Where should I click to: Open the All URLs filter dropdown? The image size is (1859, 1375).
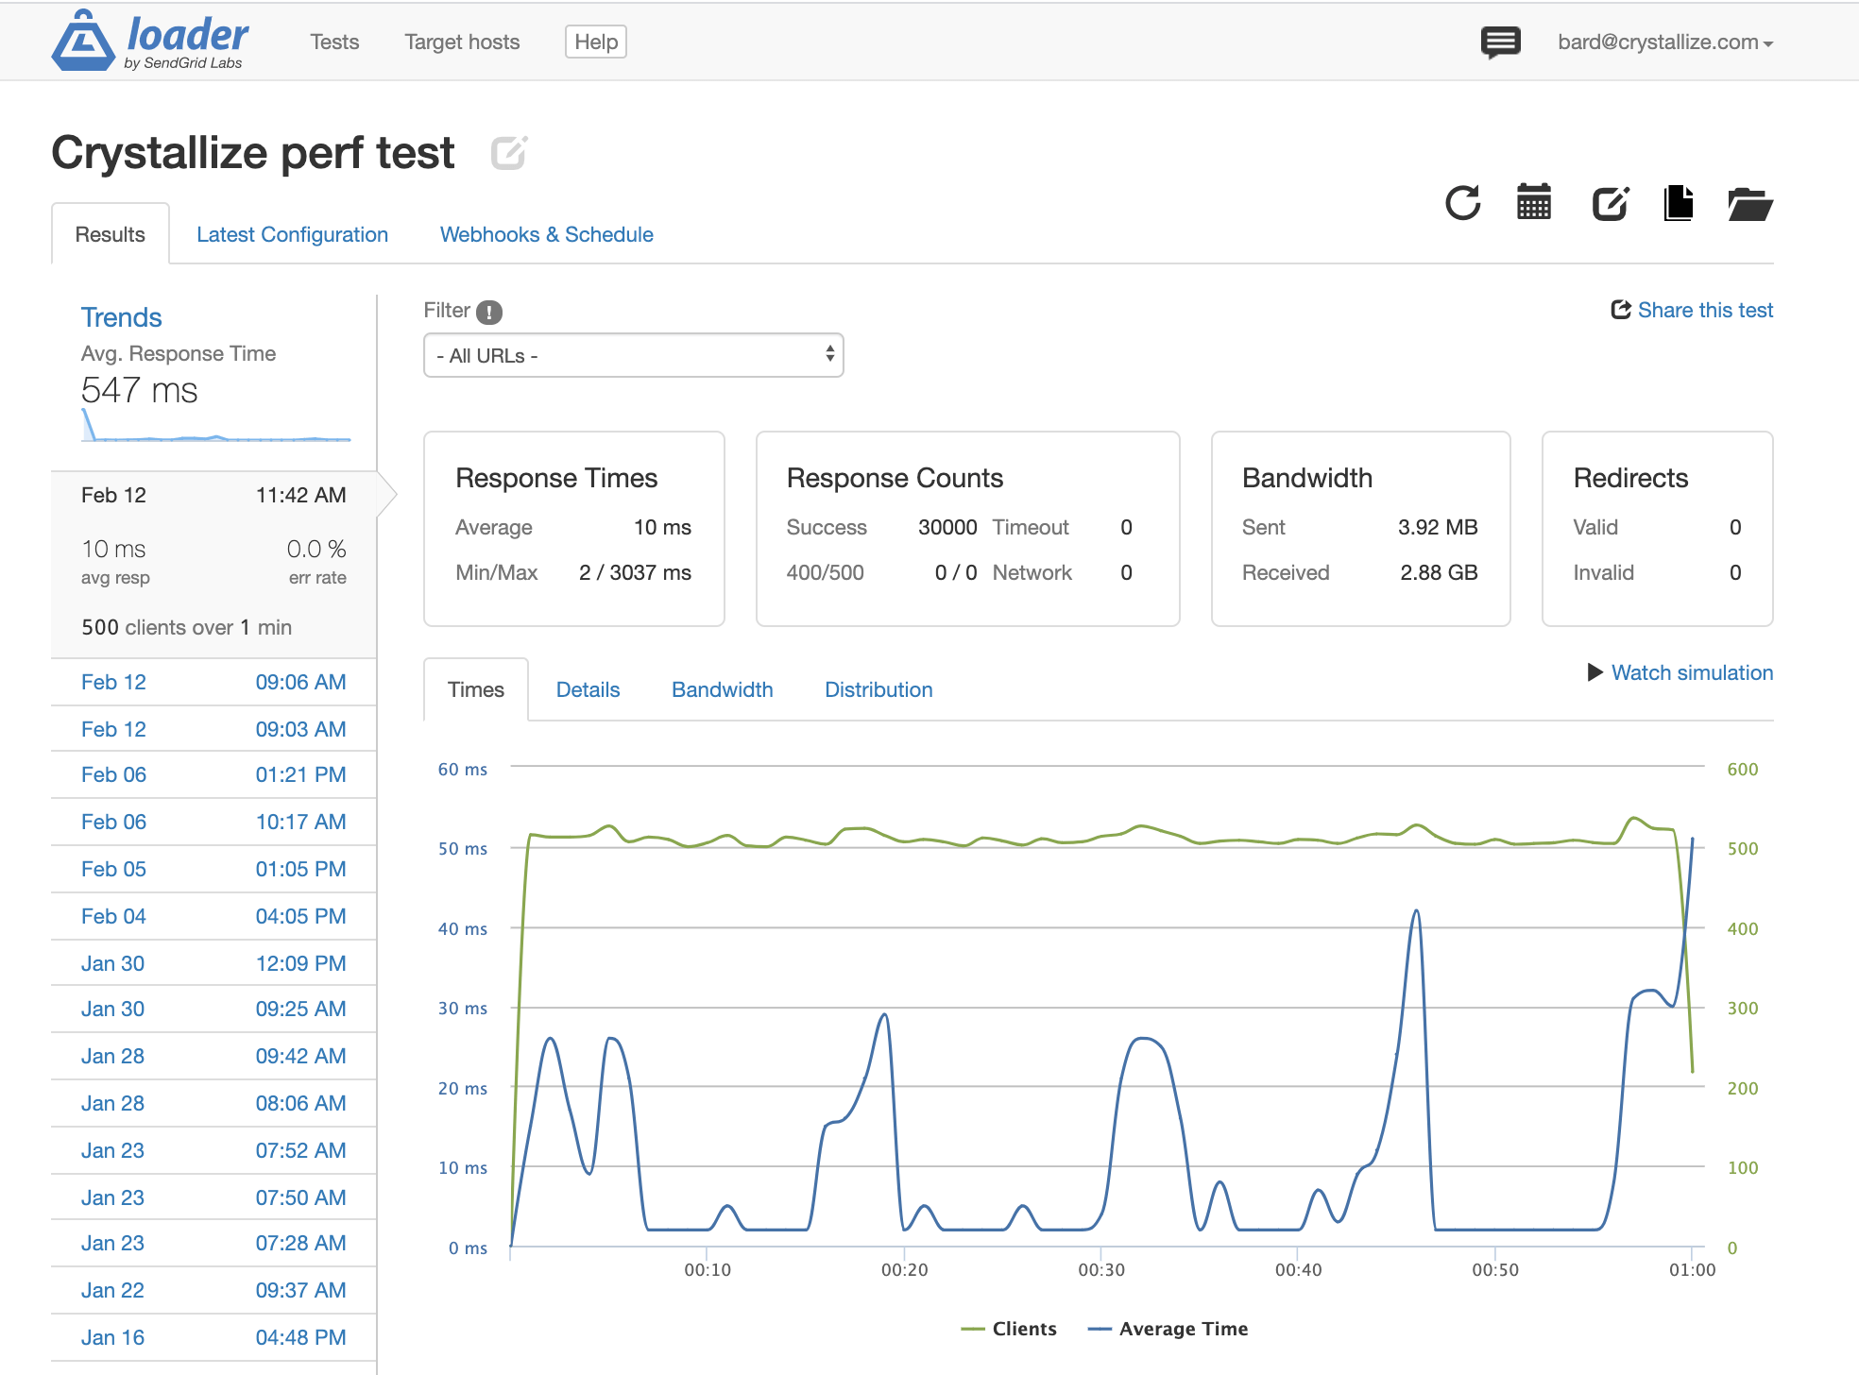pos(633,356)
